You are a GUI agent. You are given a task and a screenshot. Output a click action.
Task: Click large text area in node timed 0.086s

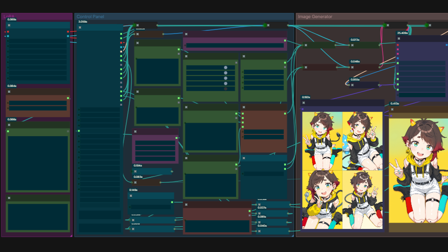(x=38, y=163)
